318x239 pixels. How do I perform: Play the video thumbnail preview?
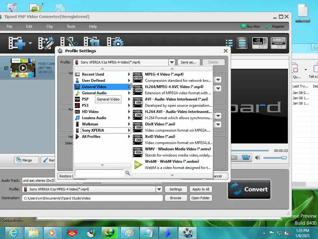click(23, 68)
